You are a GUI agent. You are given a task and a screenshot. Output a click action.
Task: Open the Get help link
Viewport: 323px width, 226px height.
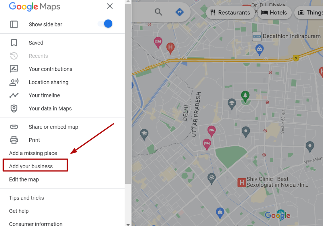19,211
